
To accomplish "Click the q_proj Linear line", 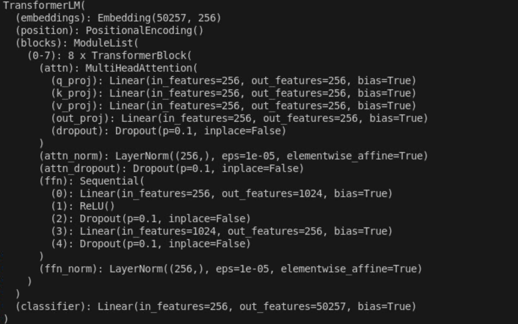I will tap(234, 81).
